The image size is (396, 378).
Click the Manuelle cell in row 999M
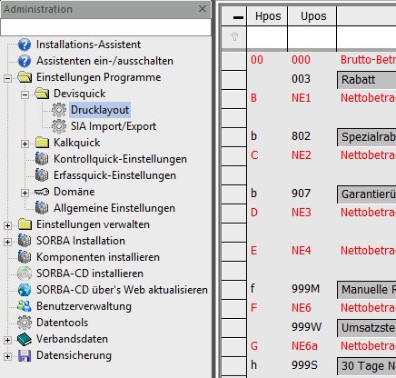click(x=366, y=290)
